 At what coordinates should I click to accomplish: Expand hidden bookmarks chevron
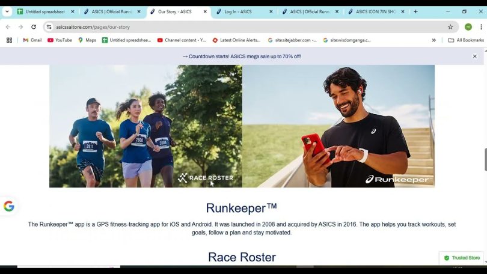[x=434, y=40]
